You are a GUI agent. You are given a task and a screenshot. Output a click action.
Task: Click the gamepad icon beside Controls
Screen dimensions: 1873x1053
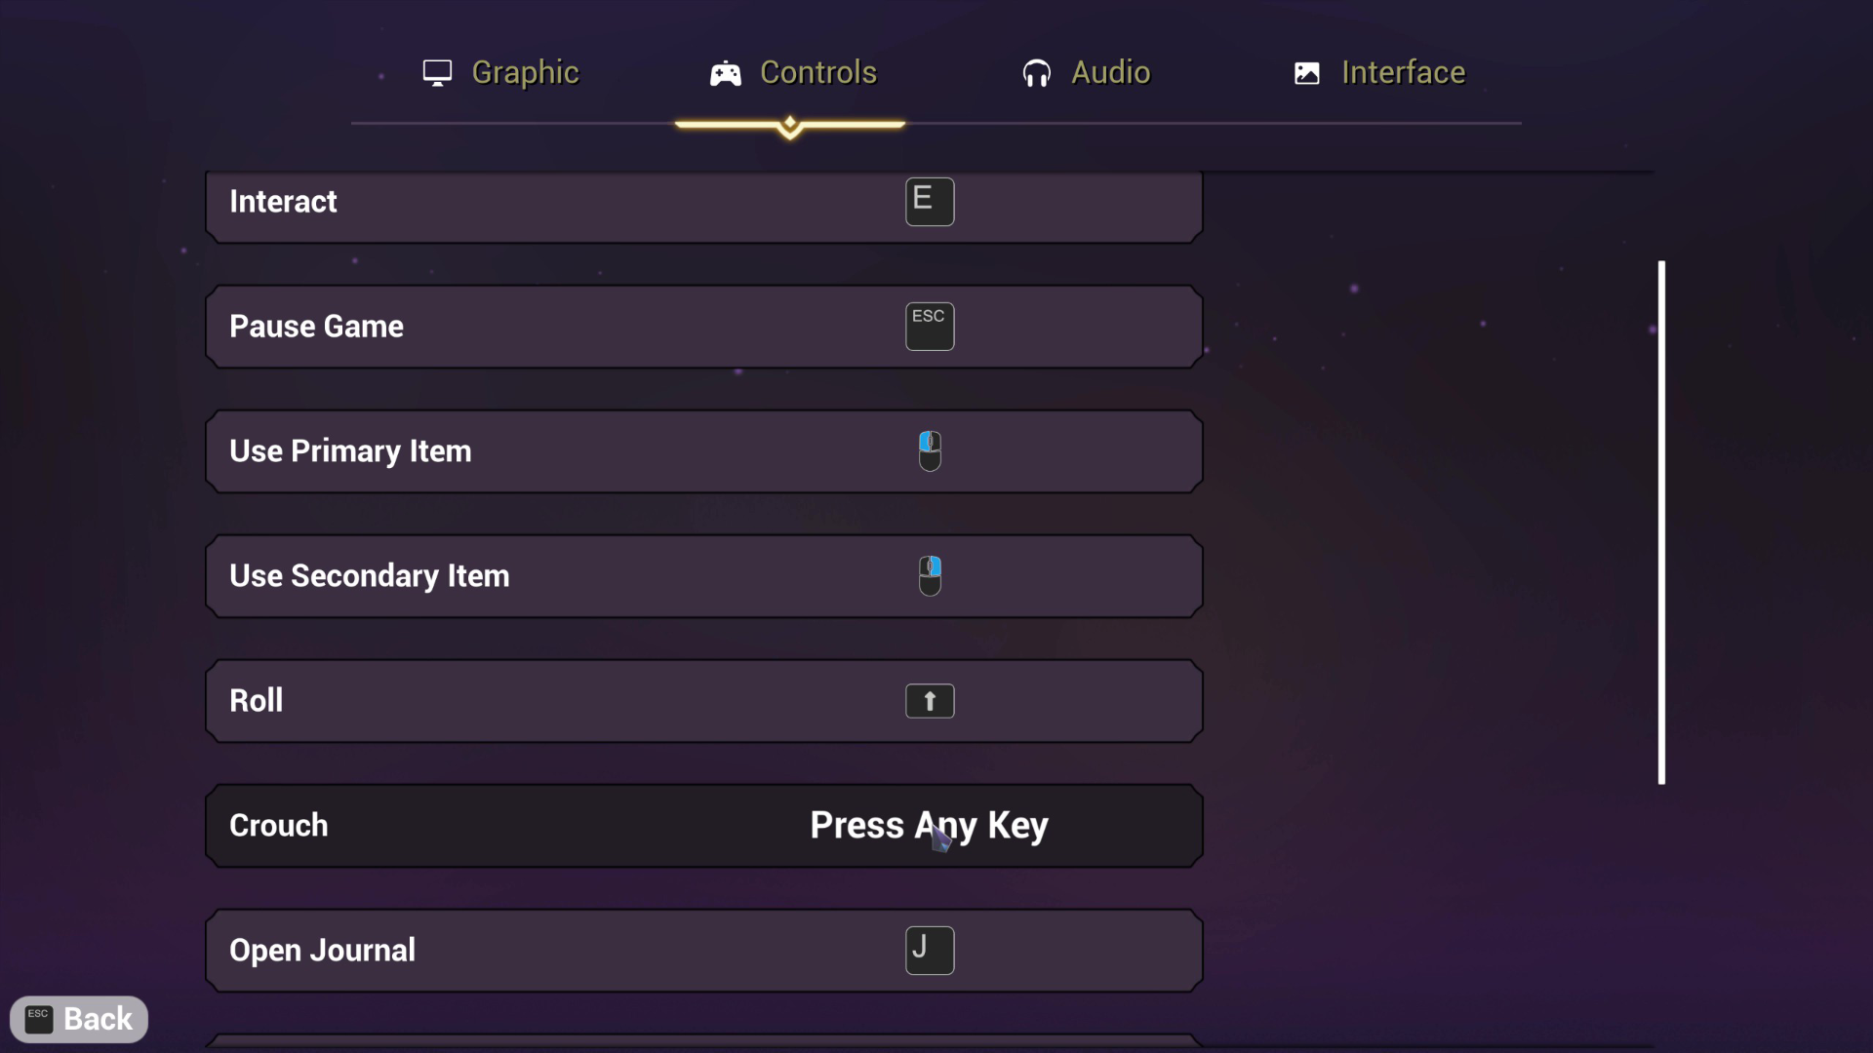click(725, 73)
